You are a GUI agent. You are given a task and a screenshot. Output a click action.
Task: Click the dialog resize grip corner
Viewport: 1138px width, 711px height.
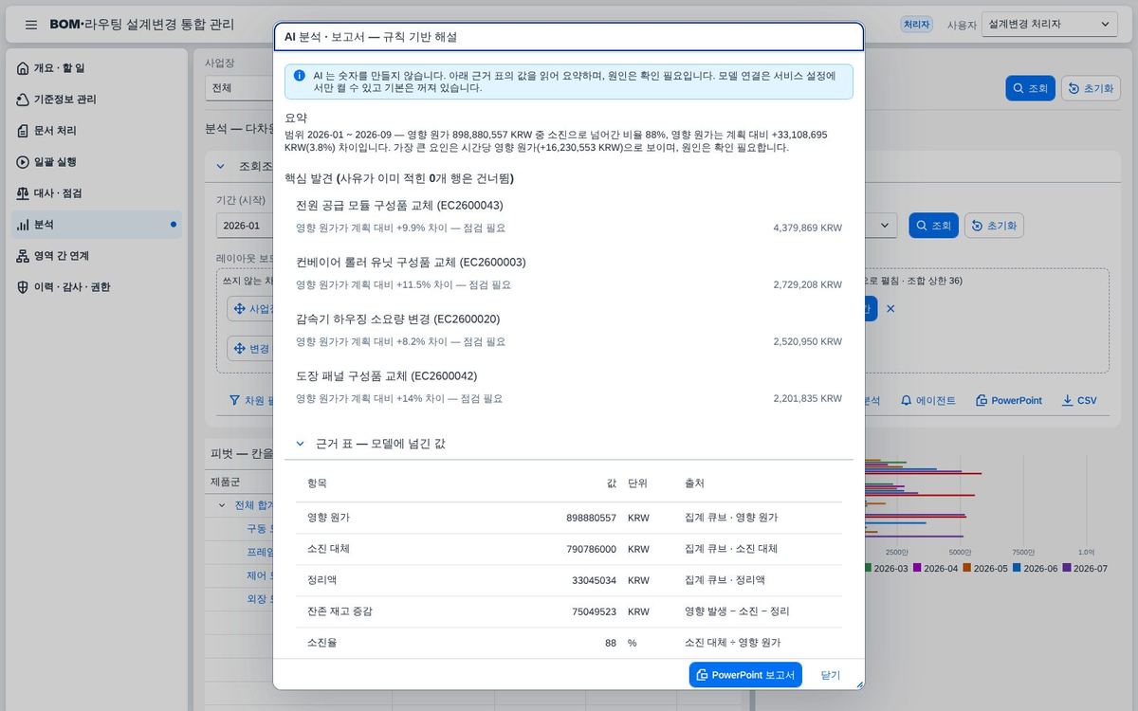coord(859,684)
